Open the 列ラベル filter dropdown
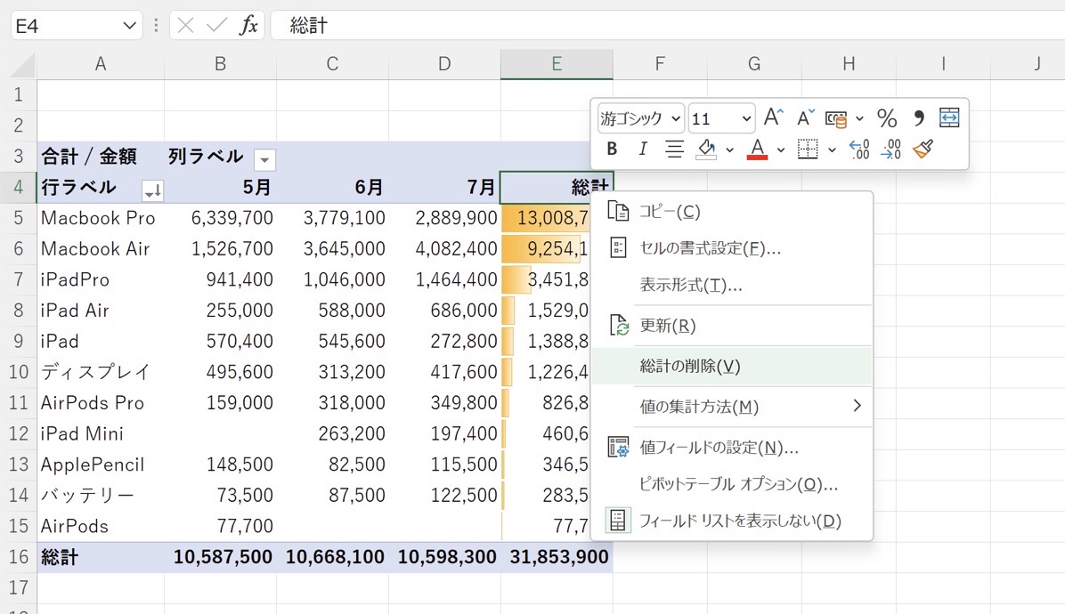1065x614 pixels. coord(264,160)
